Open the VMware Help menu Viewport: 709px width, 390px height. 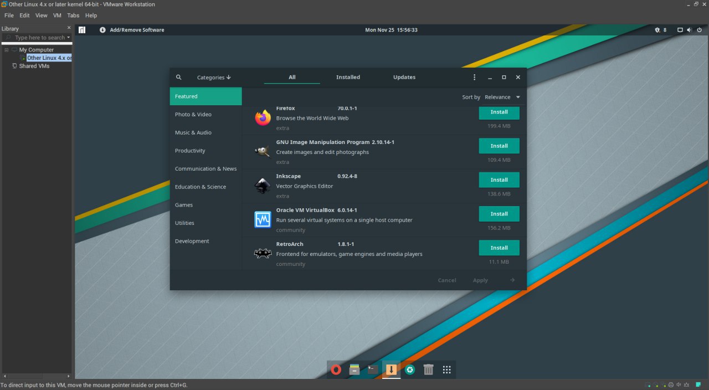(x=91, y=16)
